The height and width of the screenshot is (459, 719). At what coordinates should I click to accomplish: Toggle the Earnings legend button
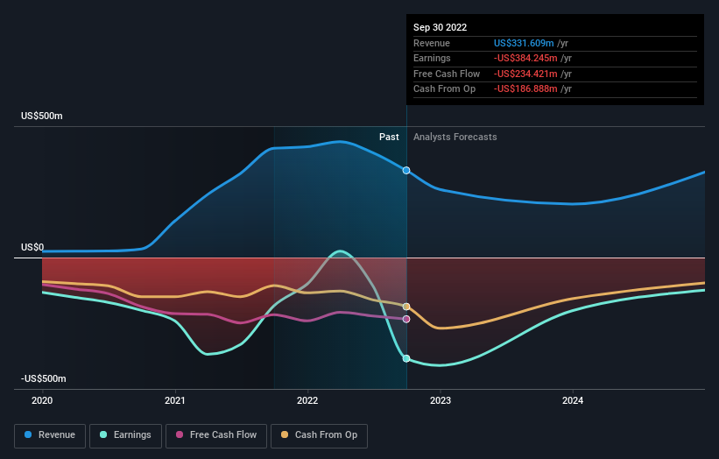[125, 435]
